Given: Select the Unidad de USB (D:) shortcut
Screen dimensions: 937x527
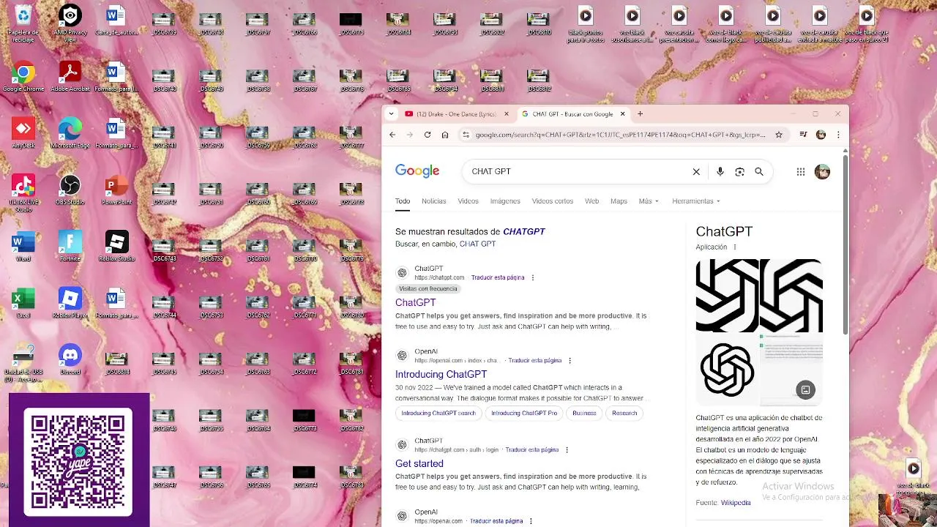Looking at the screenshot, I should coord(23,362).
